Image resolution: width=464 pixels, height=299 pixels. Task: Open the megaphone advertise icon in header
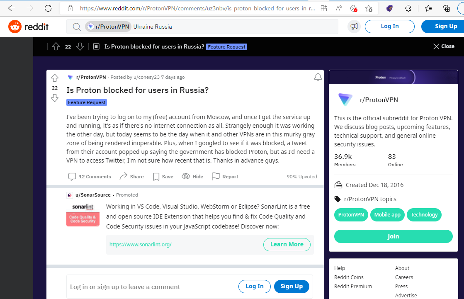coord(354,27)
